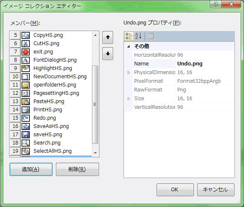Edit the Name property value Undo.png

pos(205,64)
